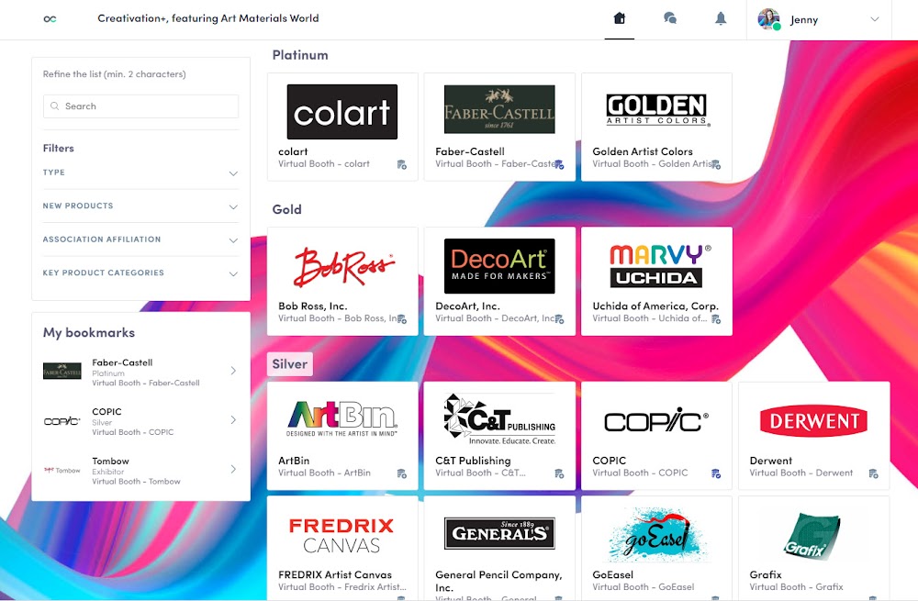Screen dimensions: 918x601
Task: Click the Golden Artist Colors logo
Action: click(x=657, y=110)
